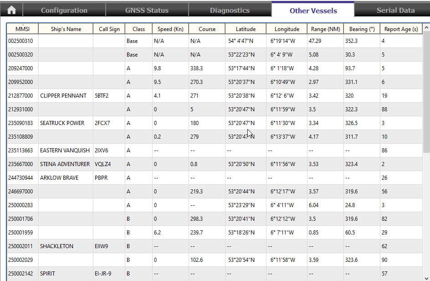This screenshot has width=430, height=281.
Task: Click the scrollbar down arrow
Action: [426, 278]
